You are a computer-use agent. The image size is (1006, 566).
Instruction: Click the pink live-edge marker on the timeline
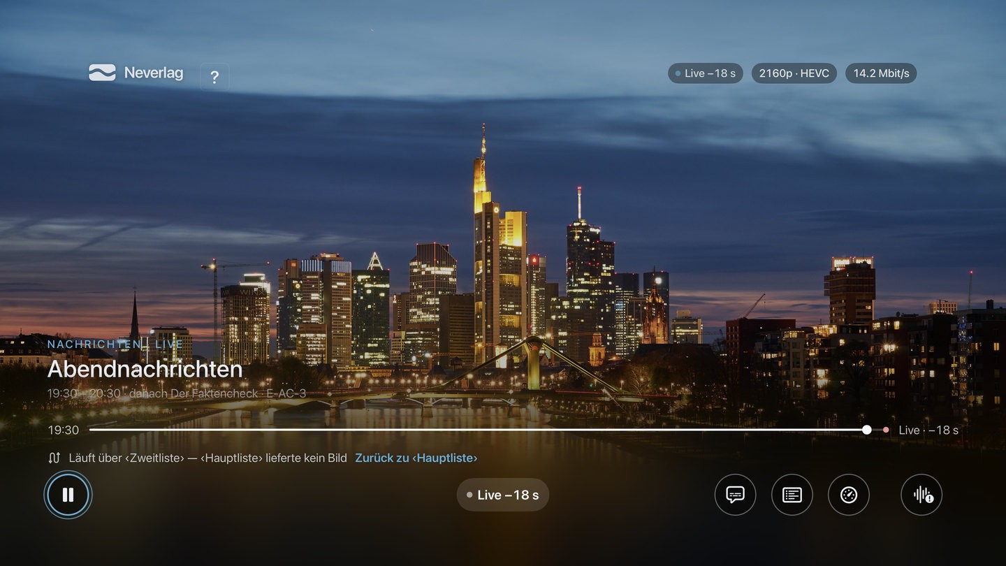coord(886,430)
